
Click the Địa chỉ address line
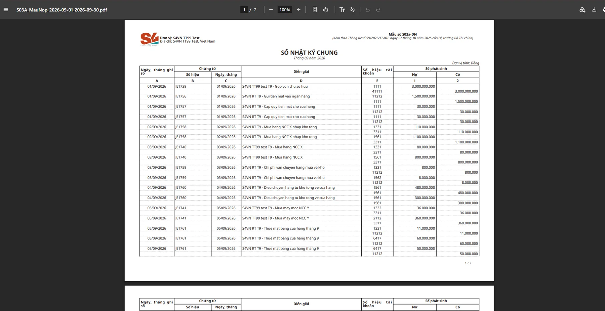coord(188,41)
